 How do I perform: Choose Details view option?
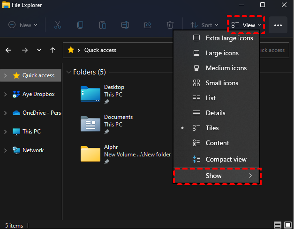click(x=216, y=113)
